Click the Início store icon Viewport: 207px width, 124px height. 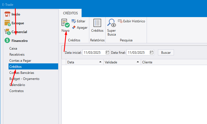point(7,14)
